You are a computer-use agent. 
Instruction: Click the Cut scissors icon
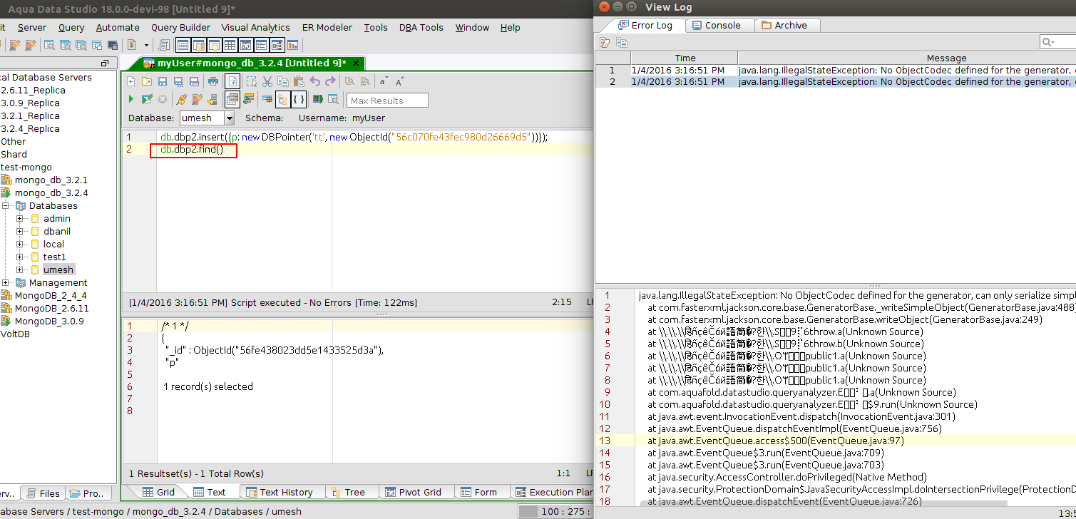[x=267, y=82]
